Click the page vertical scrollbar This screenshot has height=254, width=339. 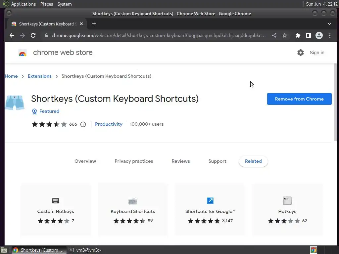click(x=335, y=103)
